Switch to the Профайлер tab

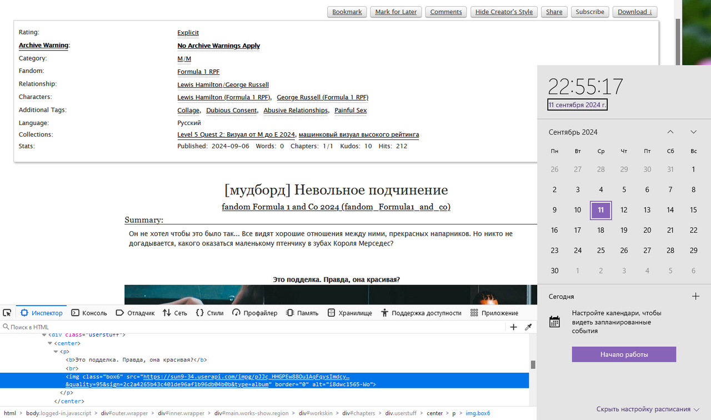[x=255, y=313]
